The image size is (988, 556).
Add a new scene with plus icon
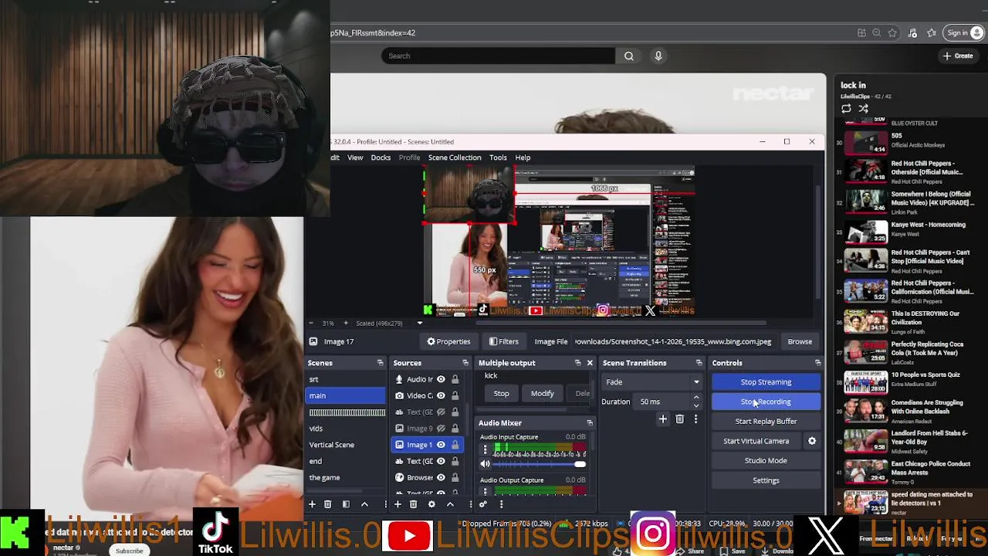(312, 504)
